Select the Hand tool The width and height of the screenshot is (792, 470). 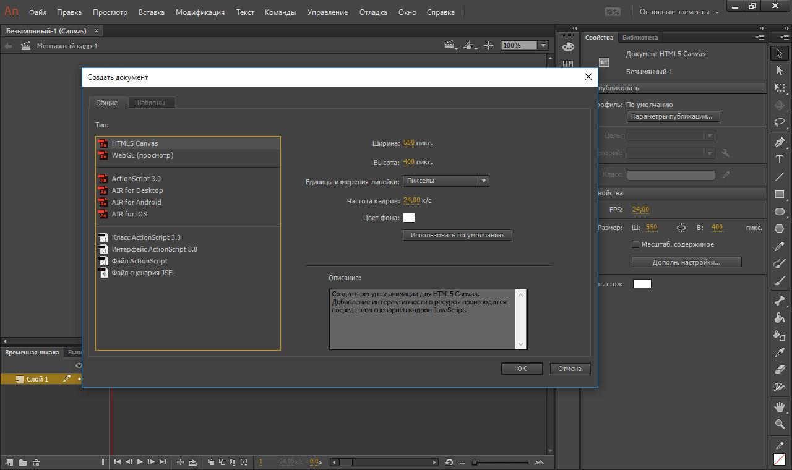780,407
